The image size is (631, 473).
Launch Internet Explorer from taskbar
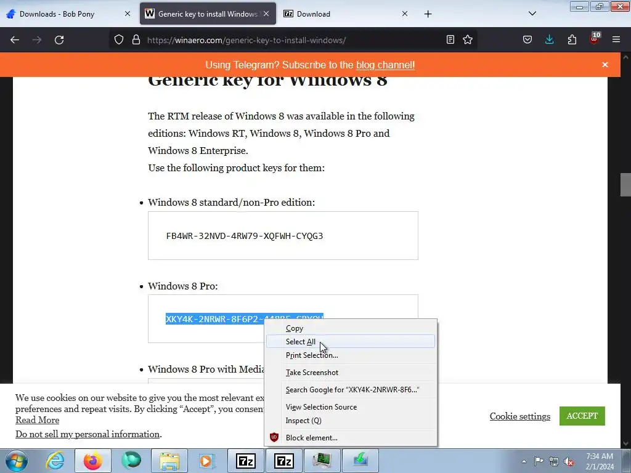55,461
